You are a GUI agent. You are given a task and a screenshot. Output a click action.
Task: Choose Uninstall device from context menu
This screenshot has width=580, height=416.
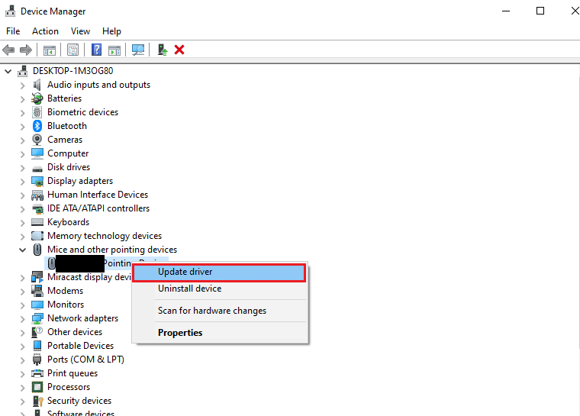219,289
